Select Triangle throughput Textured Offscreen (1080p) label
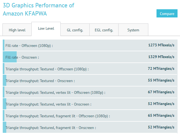 click(47, 69)
